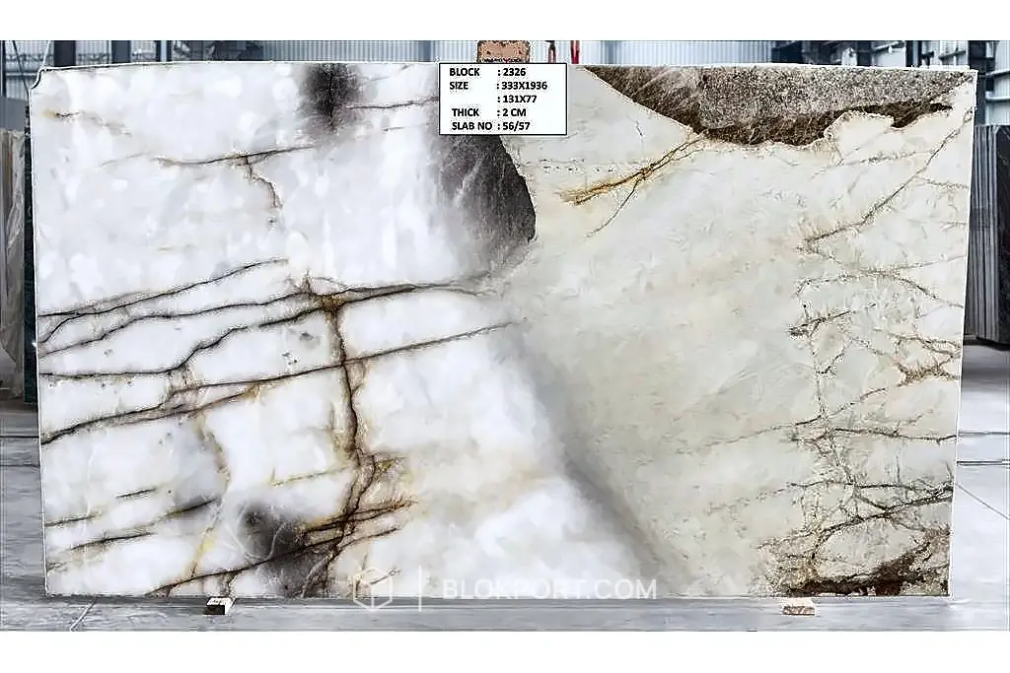Image resolution: width=1010 pixels, height=673 pixels.
Task: Click the right wooden support block under the slab
Action: pos(797,606)
